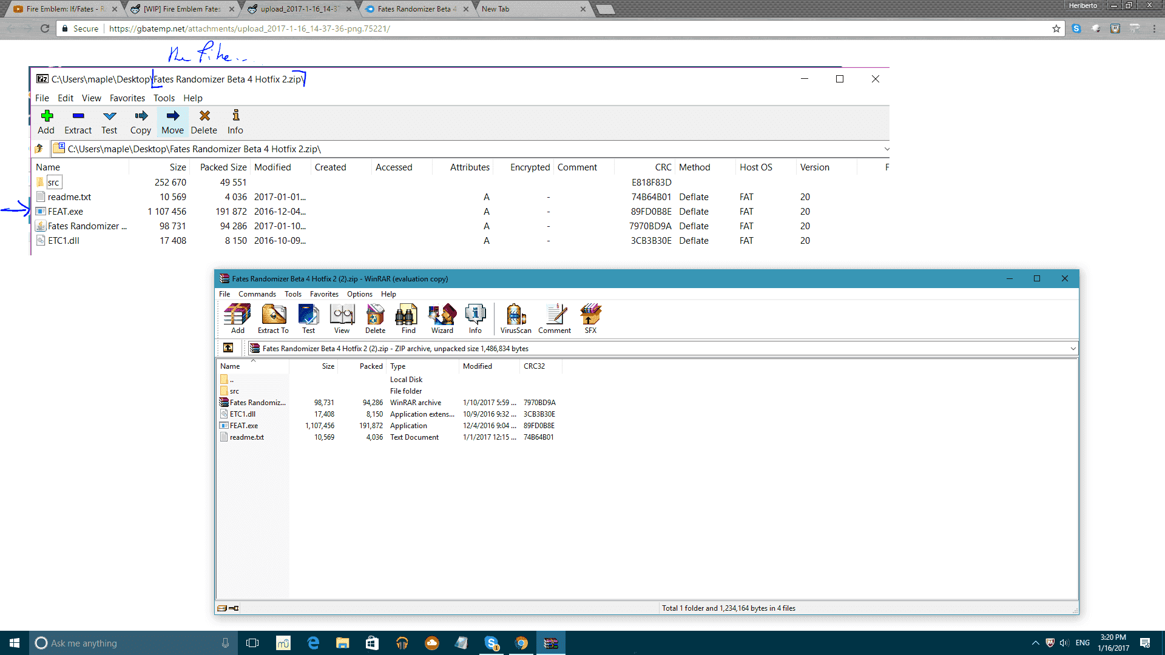Switch to the New Tab tab
This screenshot has width=1165, height=655.
tap(534, 9)
